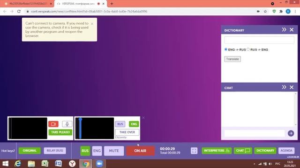
Task: Open the Chrome three-dot menu
Action: [x=295, y=11]
